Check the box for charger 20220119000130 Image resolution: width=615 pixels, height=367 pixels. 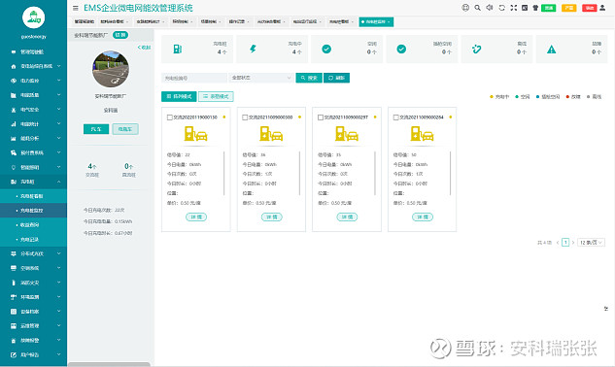click(x=170, y=117)
